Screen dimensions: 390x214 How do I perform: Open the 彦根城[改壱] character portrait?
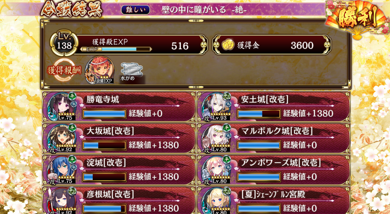click(61, 201)
